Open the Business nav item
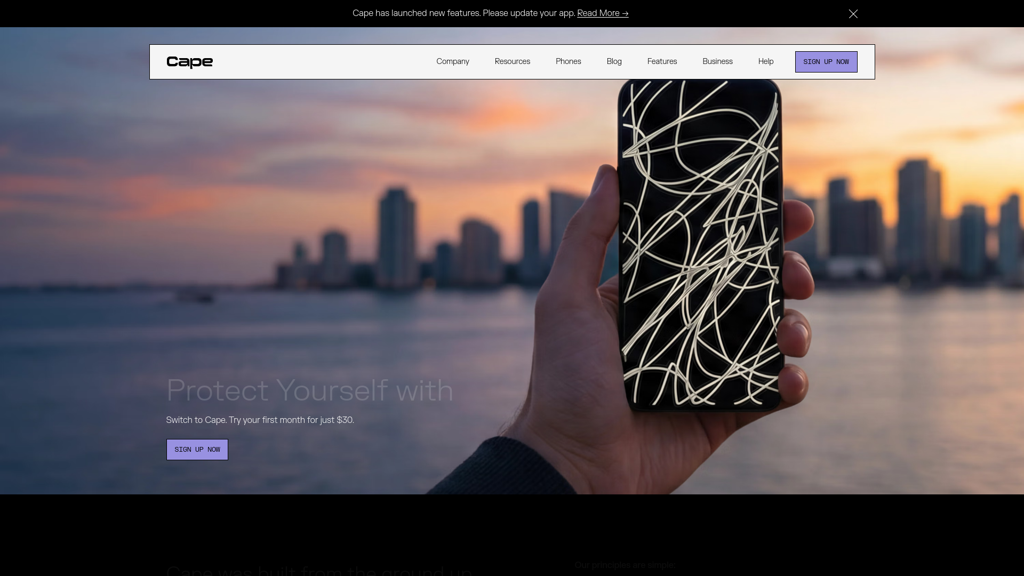The height and width of the screenshot is (576, 1024). [x=718, y=61]
